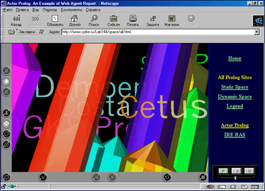Click the Cetus text in 3D scene
265x191 pixels.
164,107
